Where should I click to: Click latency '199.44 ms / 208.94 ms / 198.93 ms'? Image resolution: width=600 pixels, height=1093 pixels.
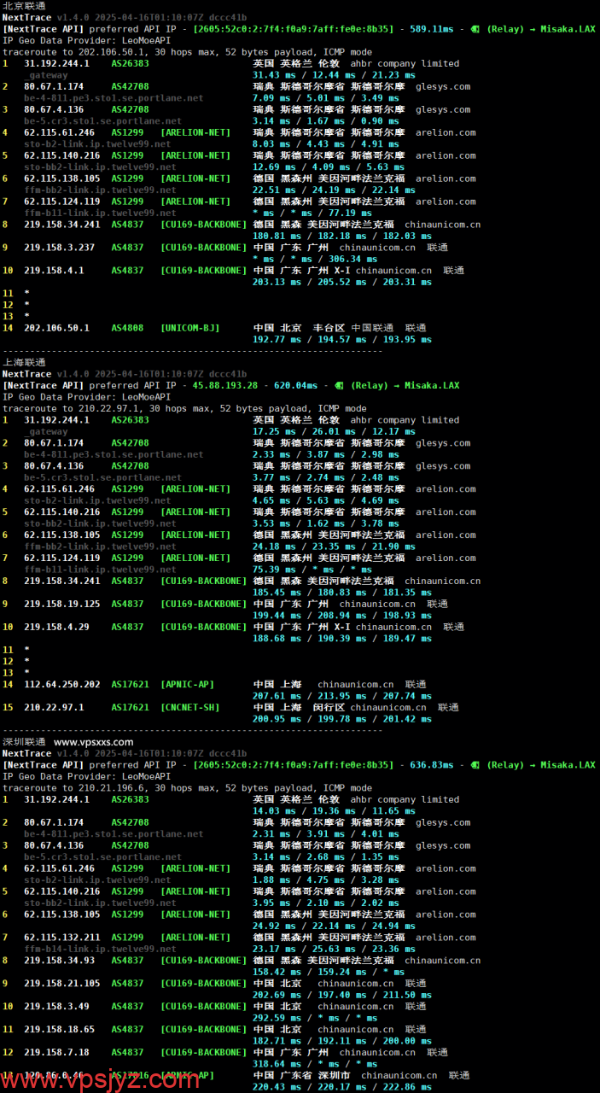click(x=342, y=616)
